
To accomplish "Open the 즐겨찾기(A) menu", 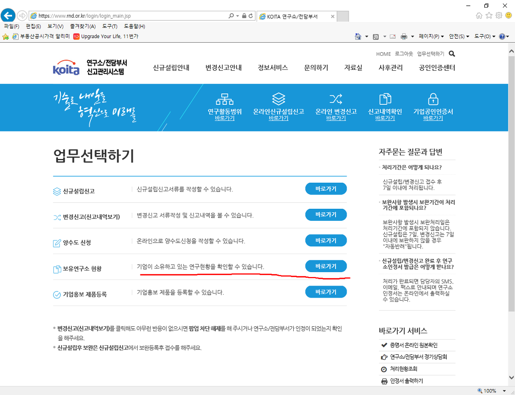I will pyautogui.click(x=83, y=26).
